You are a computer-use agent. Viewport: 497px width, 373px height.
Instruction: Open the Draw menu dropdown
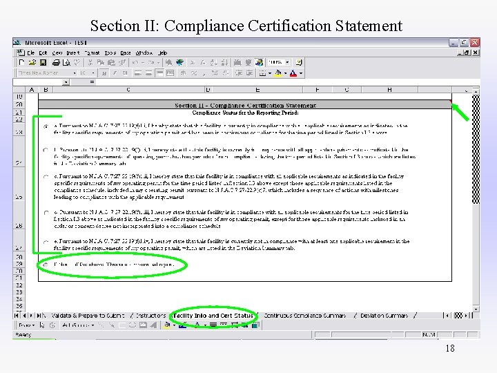point(27,325)
